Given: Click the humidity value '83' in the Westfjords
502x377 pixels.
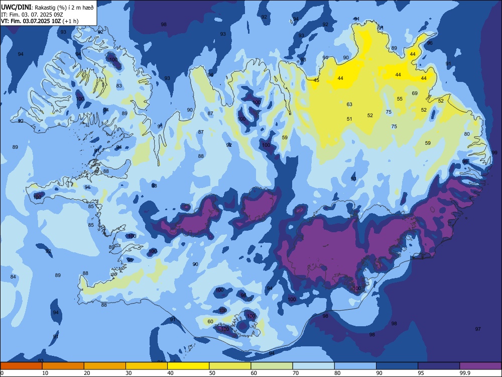Looking at the screenshot, I should click(119, 85).
